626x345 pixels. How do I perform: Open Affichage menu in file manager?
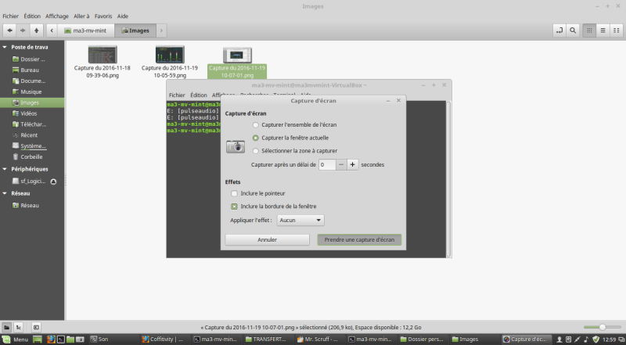(x=57, y=16)
